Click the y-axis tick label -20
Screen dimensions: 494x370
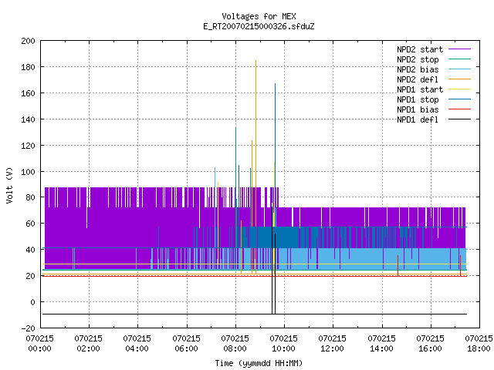(28, 328)
